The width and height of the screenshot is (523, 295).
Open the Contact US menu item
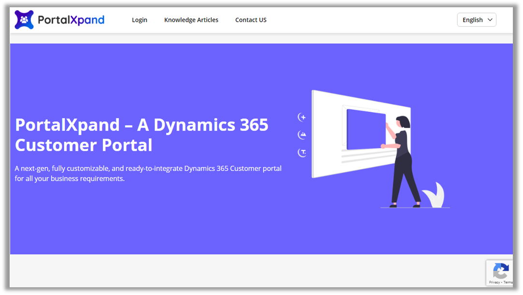pos(250,20)
